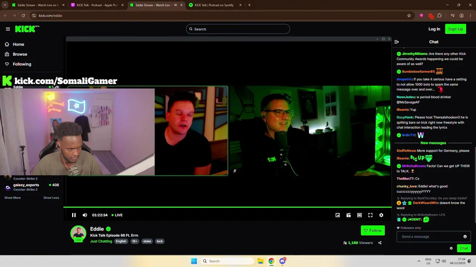Pause the live stream
Viewport: 476px width, 267px height.
click(x=74, y=215)
